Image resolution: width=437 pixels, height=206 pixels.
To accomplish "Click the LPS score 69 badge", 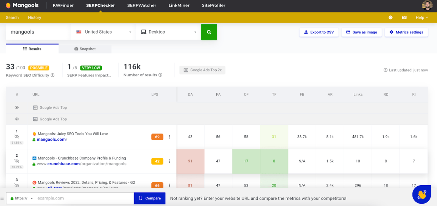I will 157,137.
